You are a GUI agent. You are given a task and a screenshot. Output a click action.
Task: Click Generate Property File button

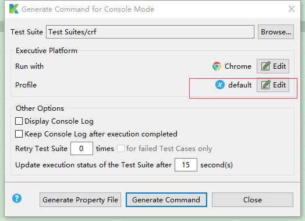pos(80,200)
